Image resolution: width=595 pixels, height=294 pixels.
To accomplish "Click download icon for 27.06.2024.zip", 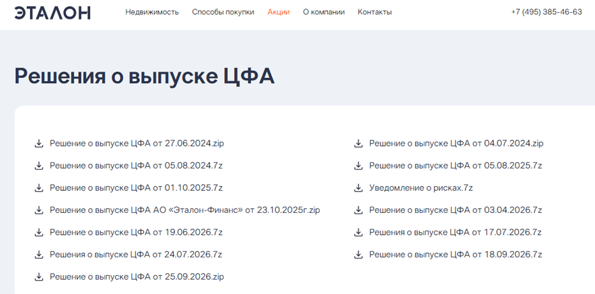I will 38,143.
